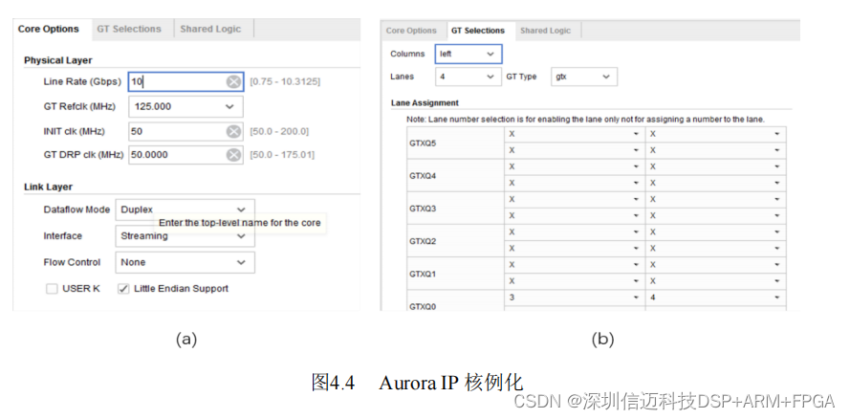Open GTXQ0 lane dropdown showing 3
850x419 pixels.
click(574, 298)
